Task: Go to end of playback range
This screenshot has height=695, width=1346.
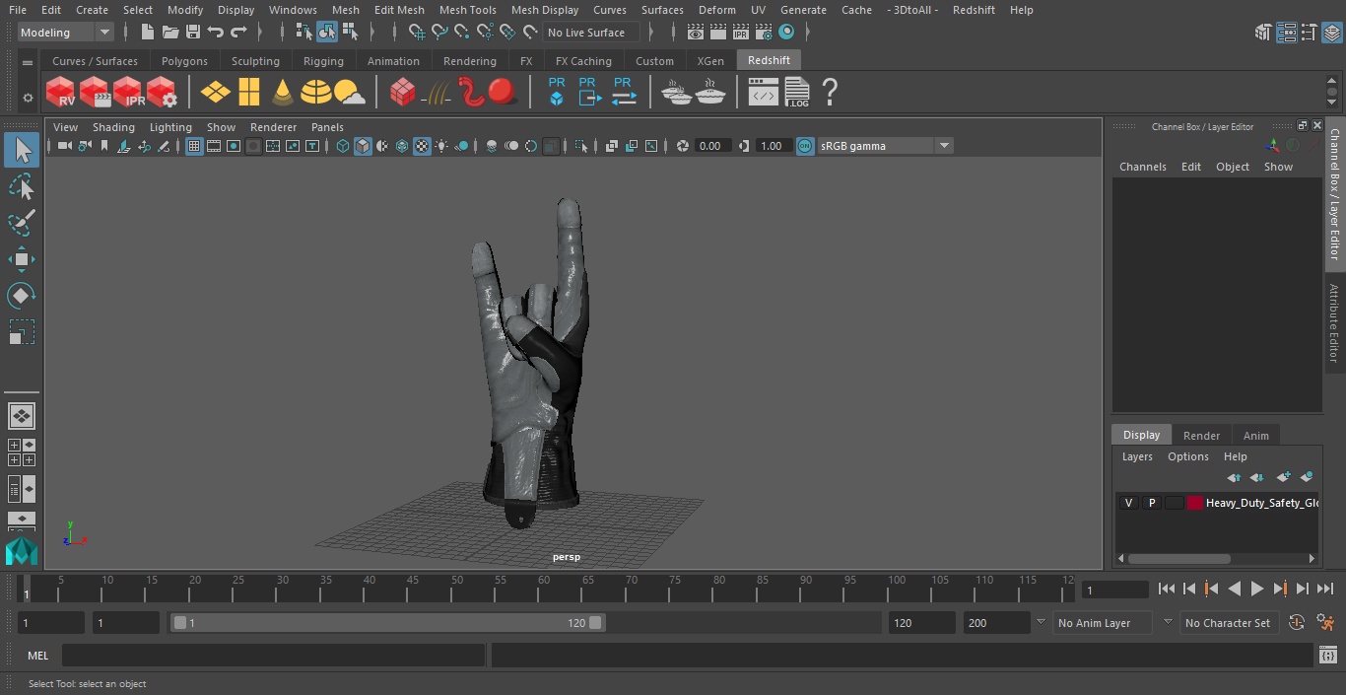Action: coord(1325,589)
